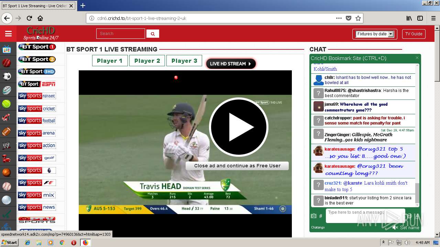Select the WWE wrestling icon

[7, 145]
